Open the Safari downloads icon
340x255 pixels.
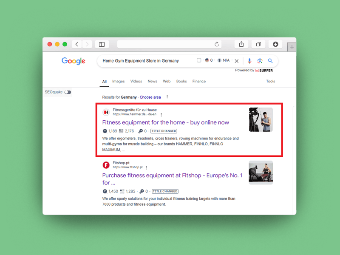[x=275, y=44]
